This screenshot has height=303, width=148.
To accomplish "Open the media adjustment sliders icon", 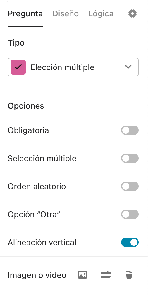I will click(x=106, y=275).
